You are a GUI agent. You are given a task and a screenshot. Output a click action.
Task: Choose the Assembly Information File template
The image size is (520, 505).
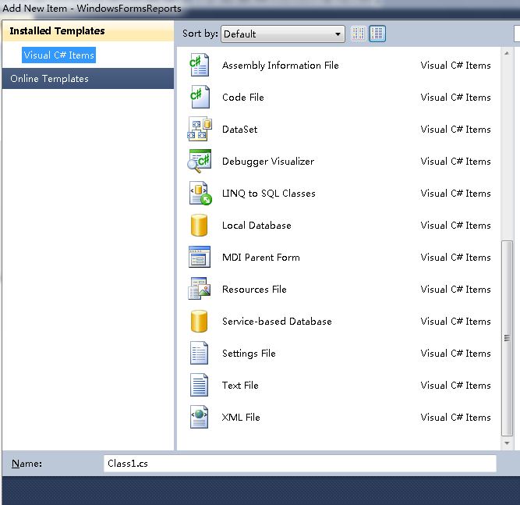pyautogui.click(x=281, y=66)
